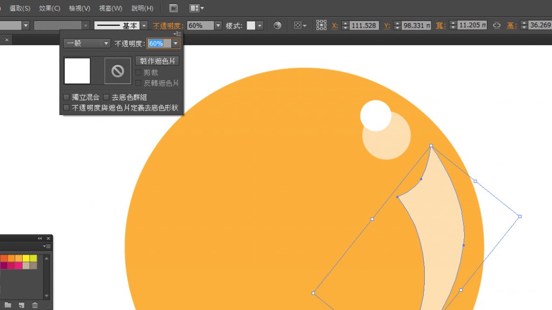
Task: Click the X value stepper arrows
Action: pyautogui.click(x=345, y=25)
